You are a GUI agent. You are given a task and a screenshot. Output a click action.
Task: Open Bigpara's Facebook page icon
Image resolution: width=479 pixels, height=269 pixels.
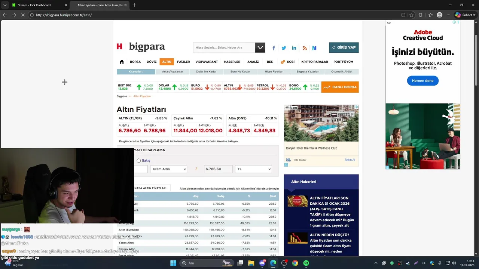point(274,48)
